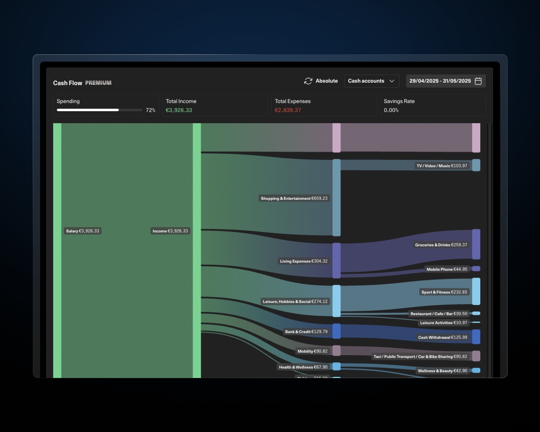Click the Groceries & Drinks €259.37 label
This screenshot has height=432, width=540.
click(441, 245)
